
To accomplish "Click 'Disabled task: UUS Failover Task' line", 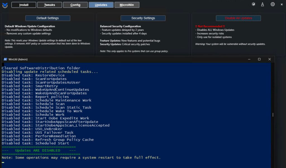I will tap(38, 133).
